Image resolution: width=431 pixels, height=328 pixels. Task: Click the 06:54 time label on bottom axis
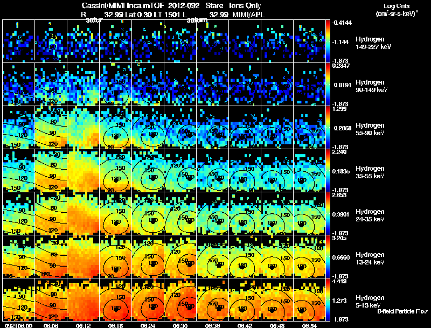[309, 325]
